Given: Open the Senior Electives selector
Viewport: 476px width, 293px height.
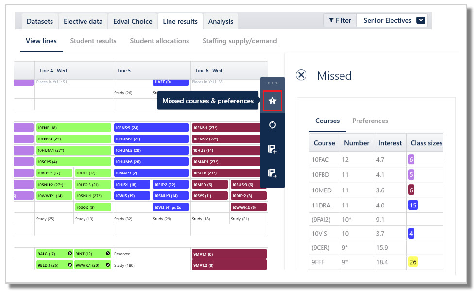Looking at the screenshot, I should [392, 20].
